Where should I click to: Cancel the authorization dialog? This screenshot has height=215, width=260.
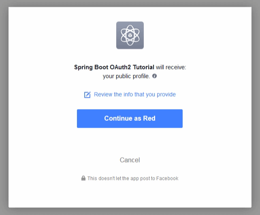click(130, 160)
